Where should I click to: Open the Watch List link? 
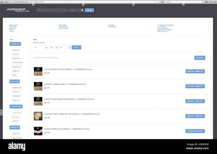tap(12, 28)
